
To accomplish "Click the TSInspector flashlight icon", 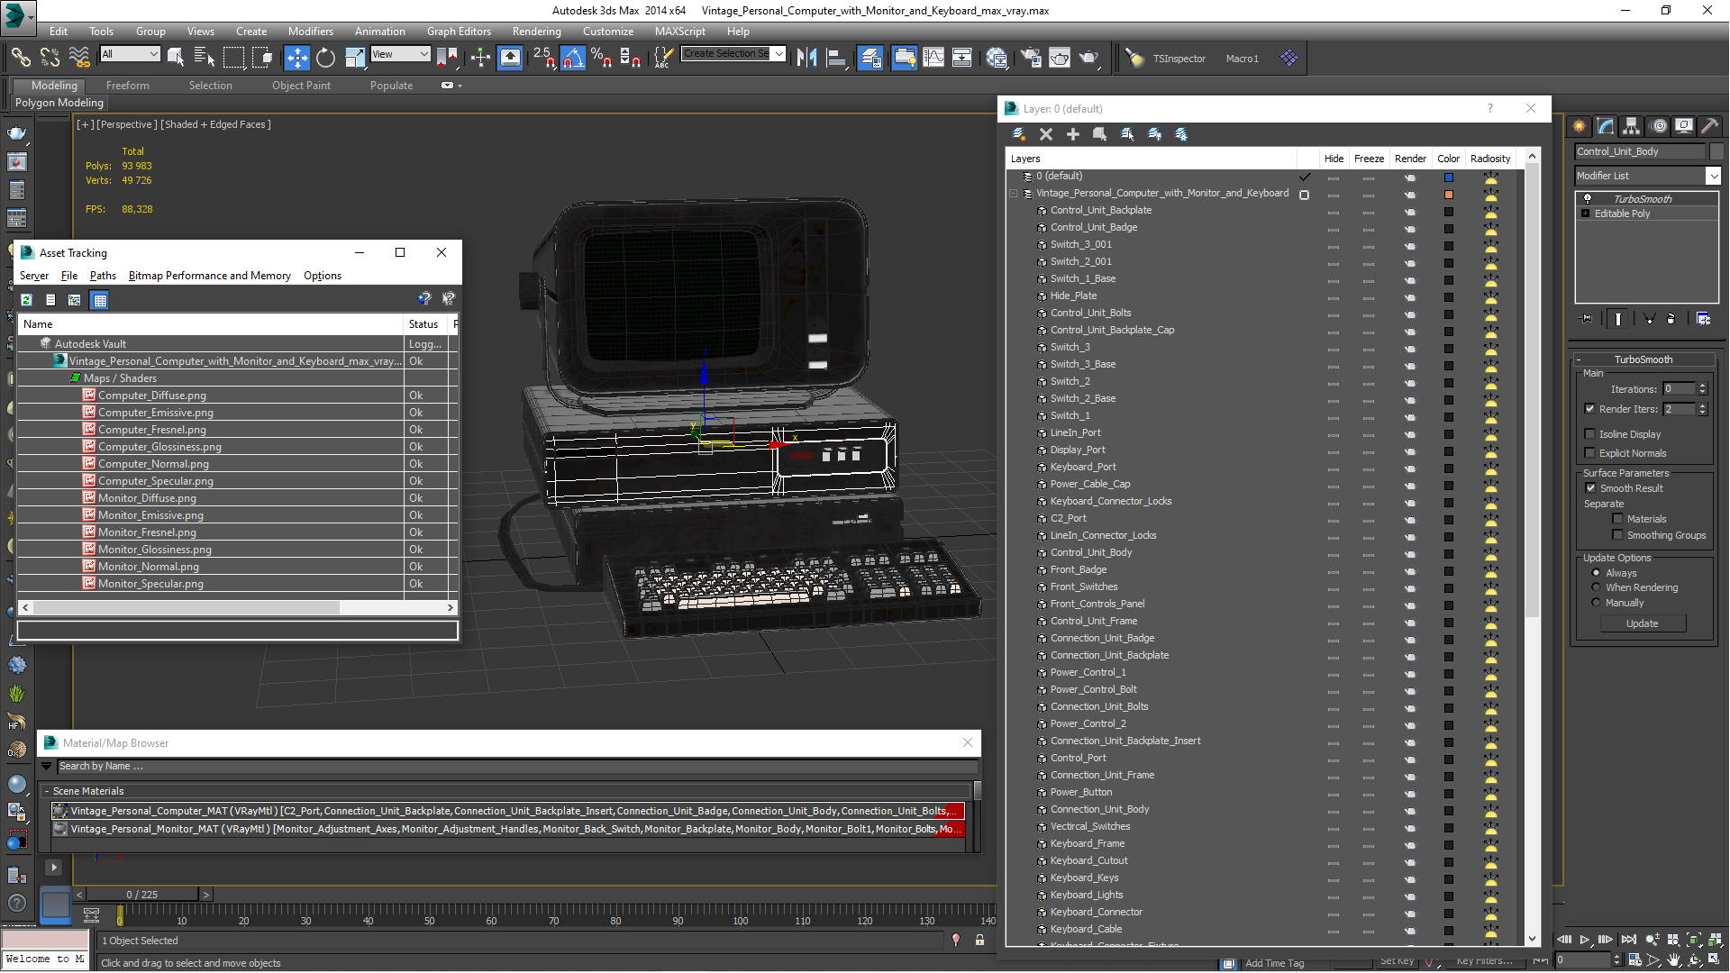I will [1134, 59].
